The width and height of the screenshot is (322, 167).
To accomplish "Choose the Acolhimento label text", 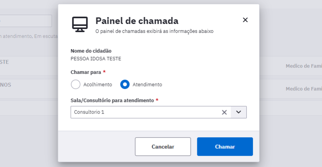I will click(98, 85).
